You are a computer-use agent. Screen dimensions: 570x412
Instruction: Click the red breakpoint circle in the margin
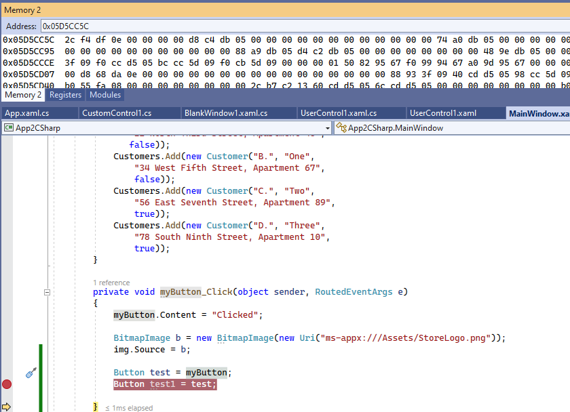tap(7, 384)
